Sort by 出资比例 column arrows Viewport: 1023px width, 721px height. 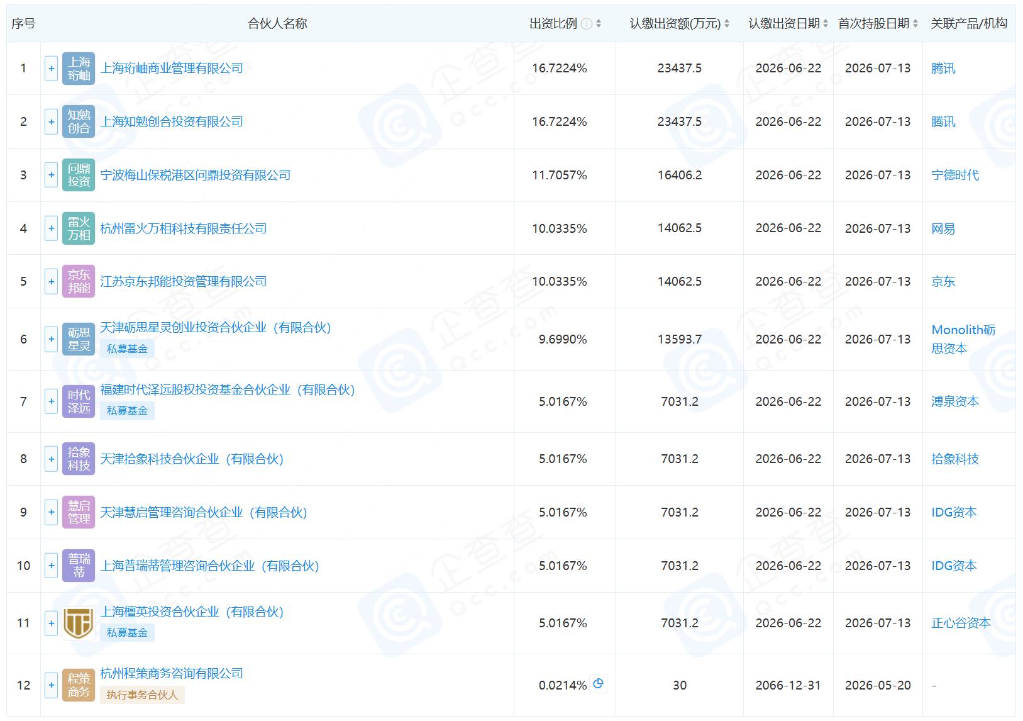point(599,24)
